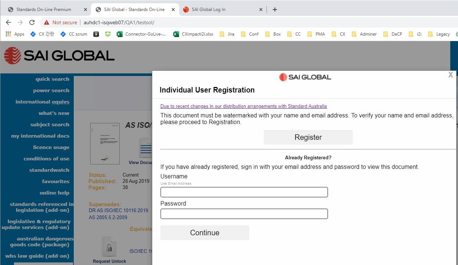Open the CXimpacti2i.xlsx bookmark

[x=193, y=34]
